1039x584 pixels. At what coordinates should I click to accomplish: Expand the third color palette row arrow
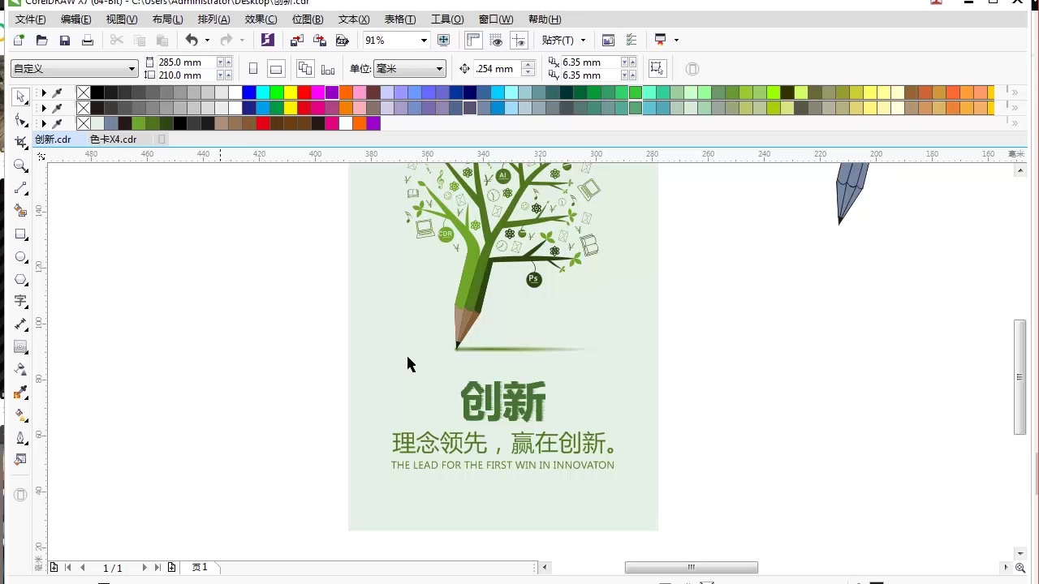coord(44,123)
